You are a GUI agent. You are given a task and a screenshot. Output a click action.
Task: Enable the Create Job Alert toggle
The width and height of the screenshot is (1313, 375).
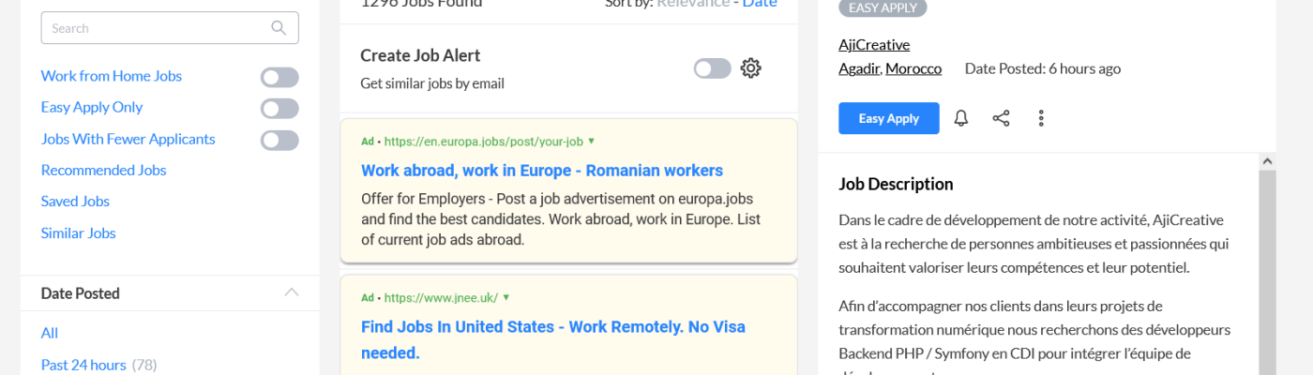(x=712, y=68)
